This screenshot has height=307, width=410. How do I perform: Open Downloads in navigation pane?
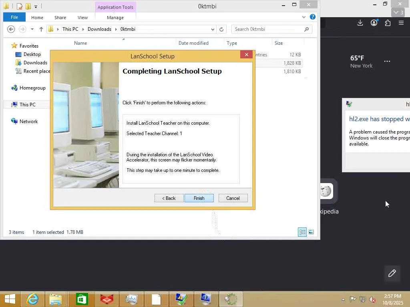pyautogui.click(x=32, y=63)
